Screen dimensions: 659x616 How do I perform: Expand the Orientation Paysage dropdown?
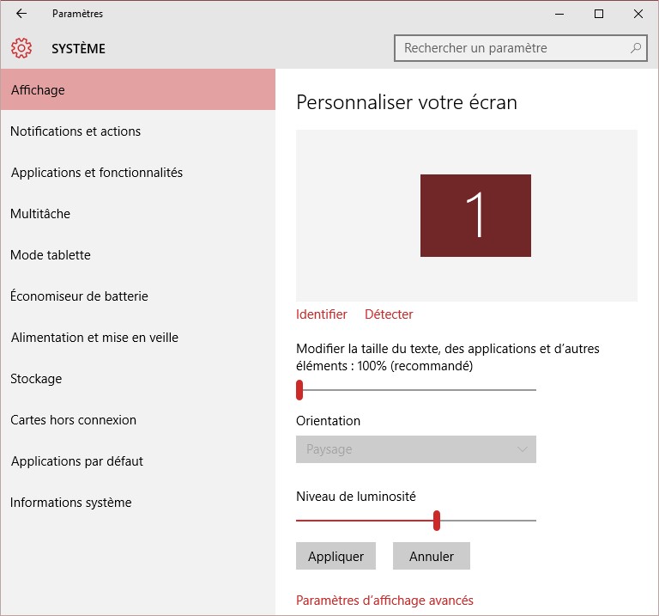(416, 449)
